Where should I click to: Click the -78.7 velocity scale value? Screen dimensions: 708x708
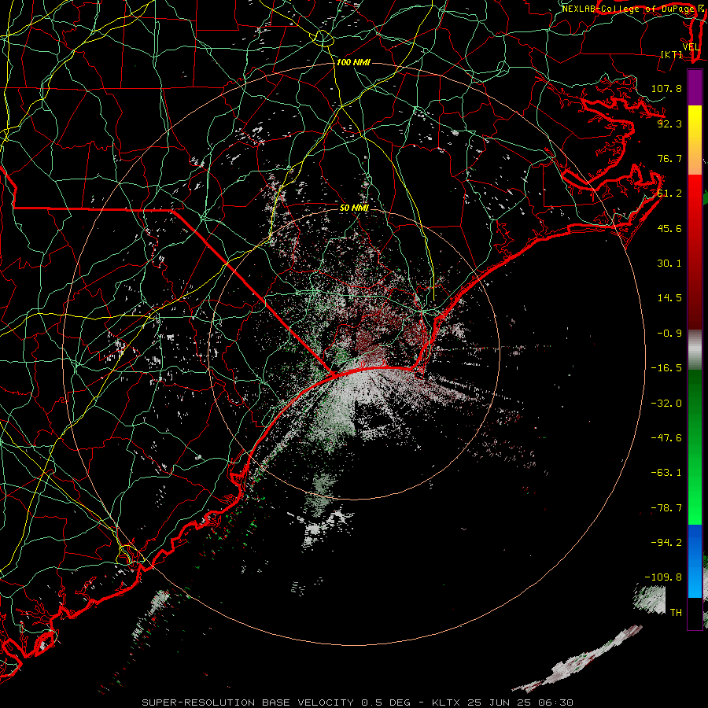click(666, 508)
